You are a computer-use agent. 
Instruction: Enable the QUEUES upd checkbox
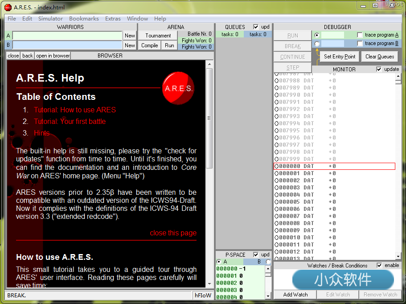tap(256, 27)
